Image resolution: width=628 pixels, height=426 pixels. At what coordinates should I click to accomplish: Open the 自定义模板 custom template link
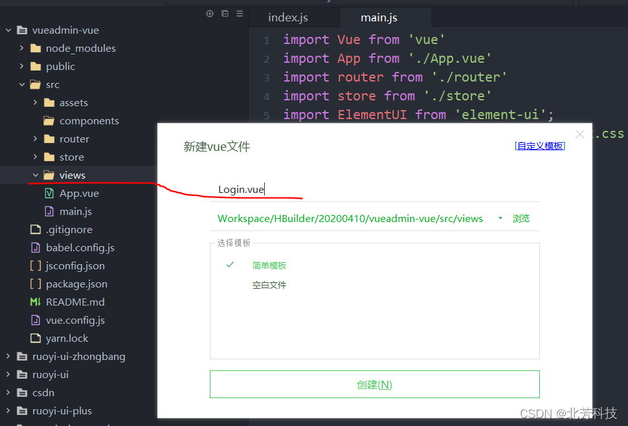point(540,146)
